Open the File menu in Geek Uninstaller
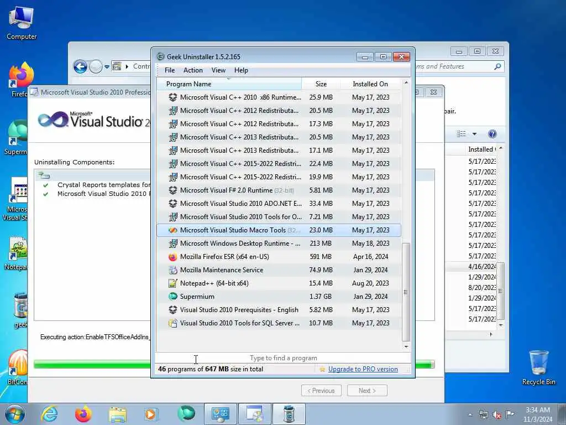This screenshot has width=566, height=425. [x=170, y=70]
